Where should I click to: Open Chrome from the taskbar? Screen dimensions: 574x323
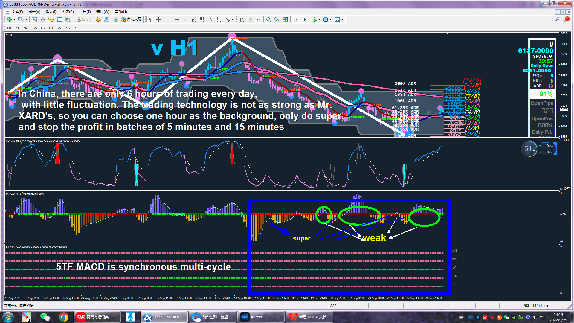click(x=63, y=317)
